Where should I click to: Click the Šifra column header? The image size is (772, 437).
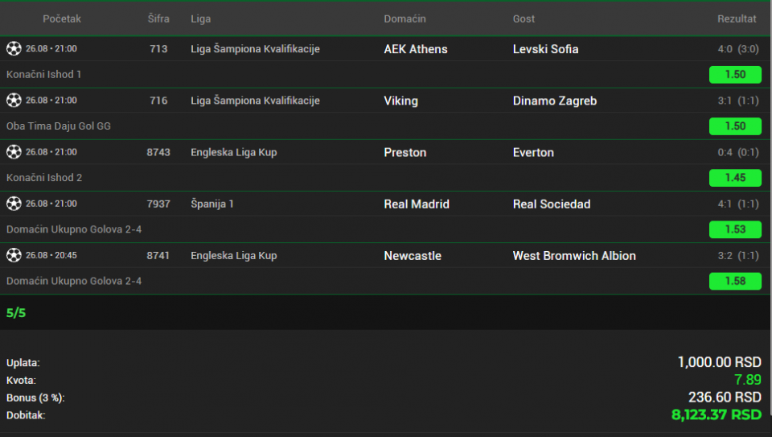click(158, 19)
